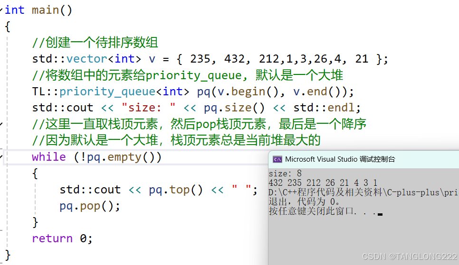Click the file path line in console output
The width and height of the screenshot is (459, 265).
coord(363,192)
